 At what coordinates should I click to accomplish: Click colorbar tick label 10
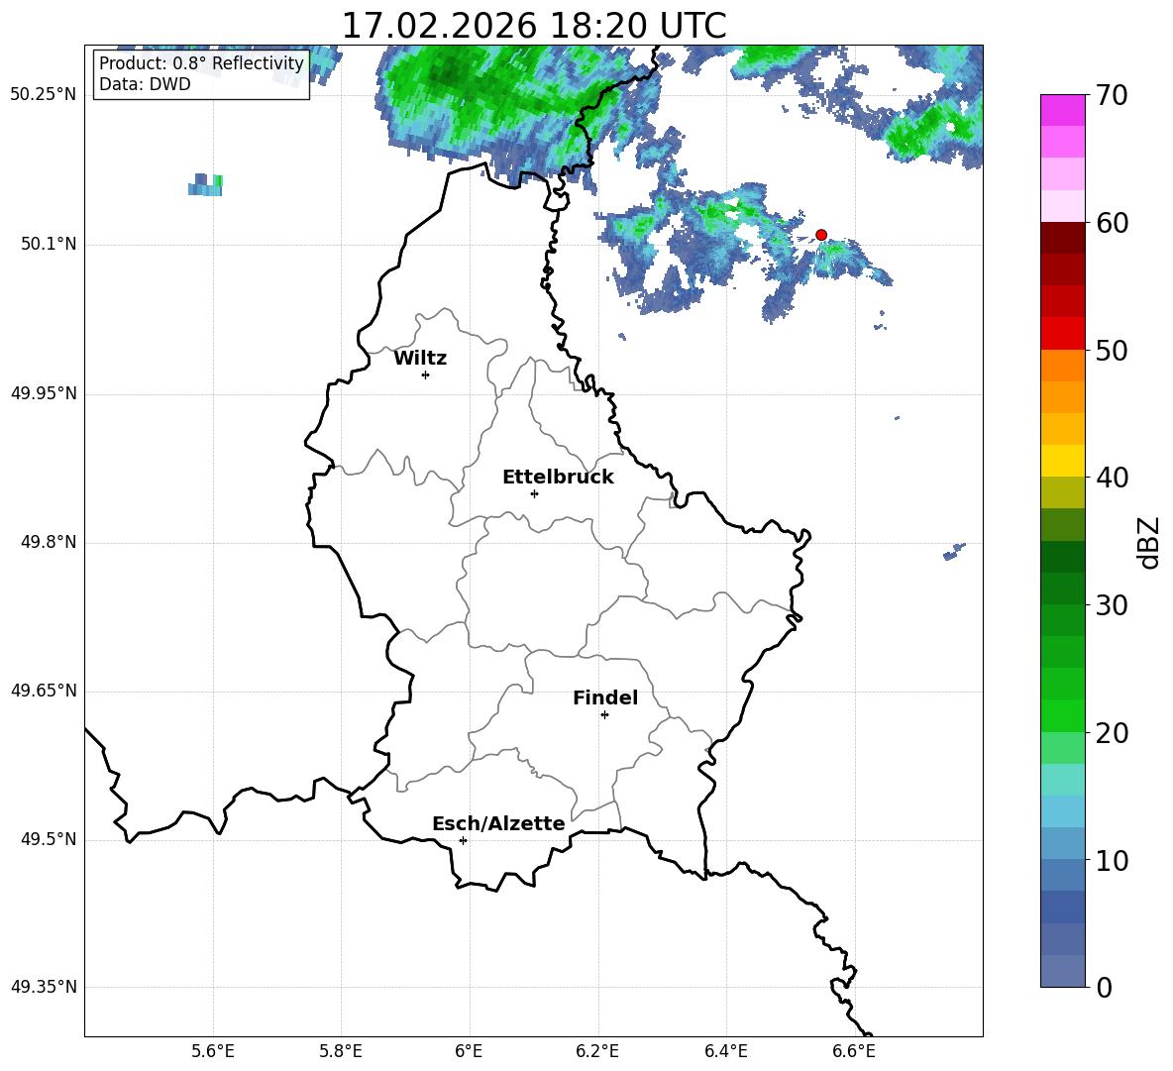1112,860
